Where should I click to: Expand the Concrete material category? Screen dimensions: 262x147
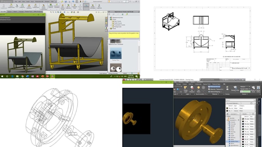click(x=228, y=124)
